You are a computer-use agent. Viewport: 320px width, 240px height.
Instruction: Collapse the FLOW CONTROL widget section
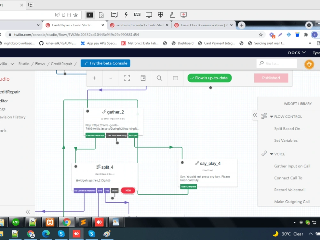coord(271,116)
